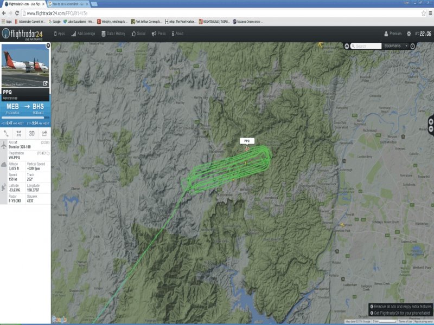Click the Premium account link
The image size is (434, 325).
click(x=393, y=34)
